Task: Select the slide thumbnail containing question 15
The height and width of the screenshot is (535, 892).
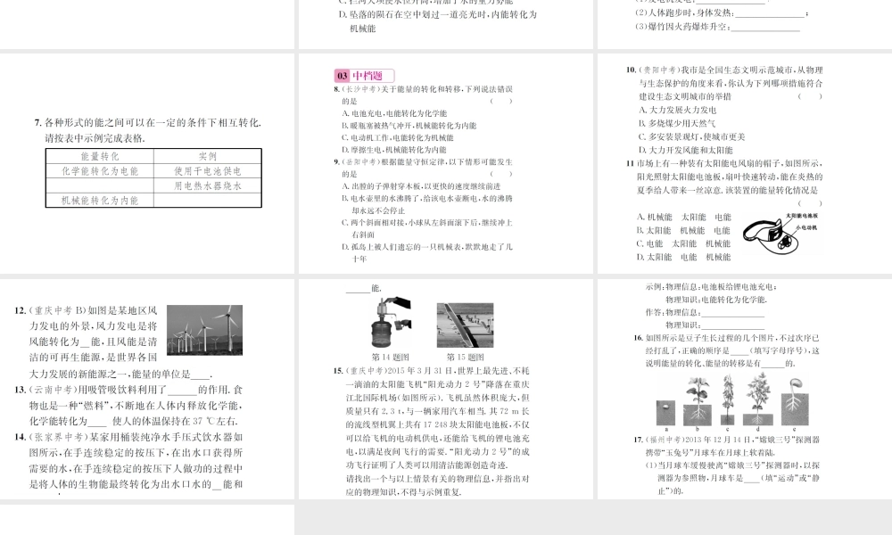Action: 446,389
